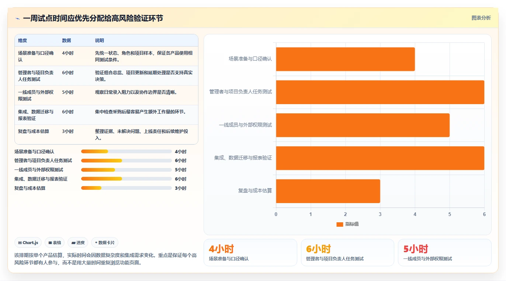Click table cell 管理者与项目负责人任务测试
This screenshot has height=281, width=506.
[36, 76]
